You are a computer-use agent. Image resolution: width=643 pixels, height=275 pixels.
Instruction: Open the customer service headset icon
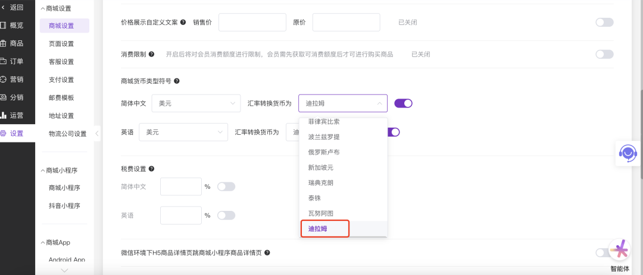[x=628, y=153]
